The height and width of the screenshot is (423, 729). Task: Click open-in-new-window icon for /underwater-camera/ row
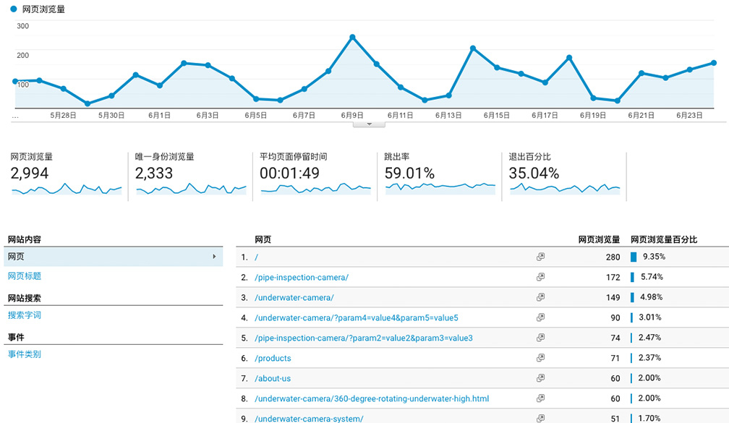[x=540, y=297]
